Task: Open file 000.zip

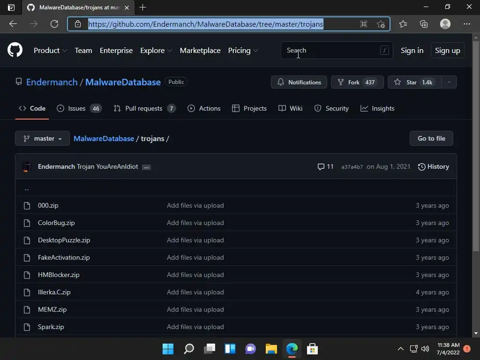Action: coord(48,205)
